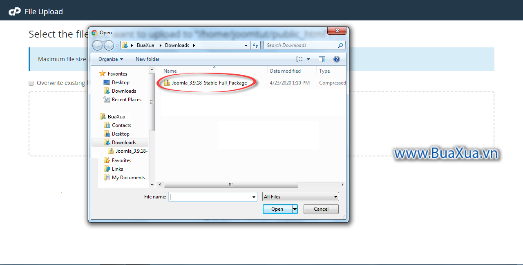Viewport: 523px width, 265px height.
Task: Select Recent Places in sidebar
Action: tap(127, 100)
